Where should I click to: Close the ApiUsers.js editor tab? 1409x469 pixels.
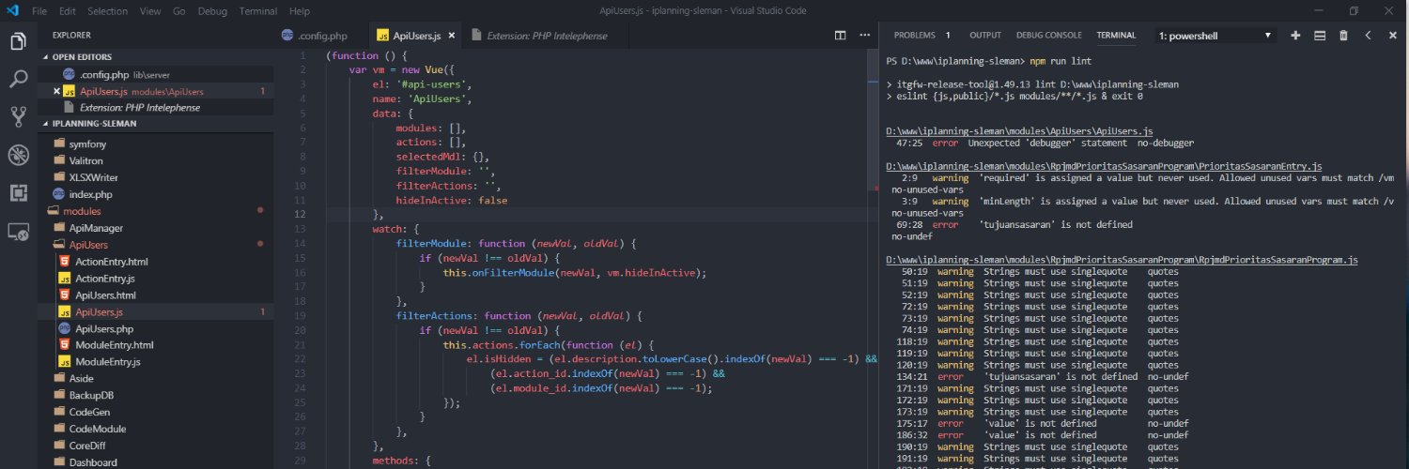(x=452, y=36)
